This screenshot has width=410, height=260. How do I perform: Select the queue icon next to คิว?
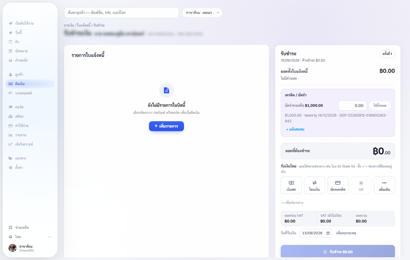pyautogui.click(x=10, y=42)
